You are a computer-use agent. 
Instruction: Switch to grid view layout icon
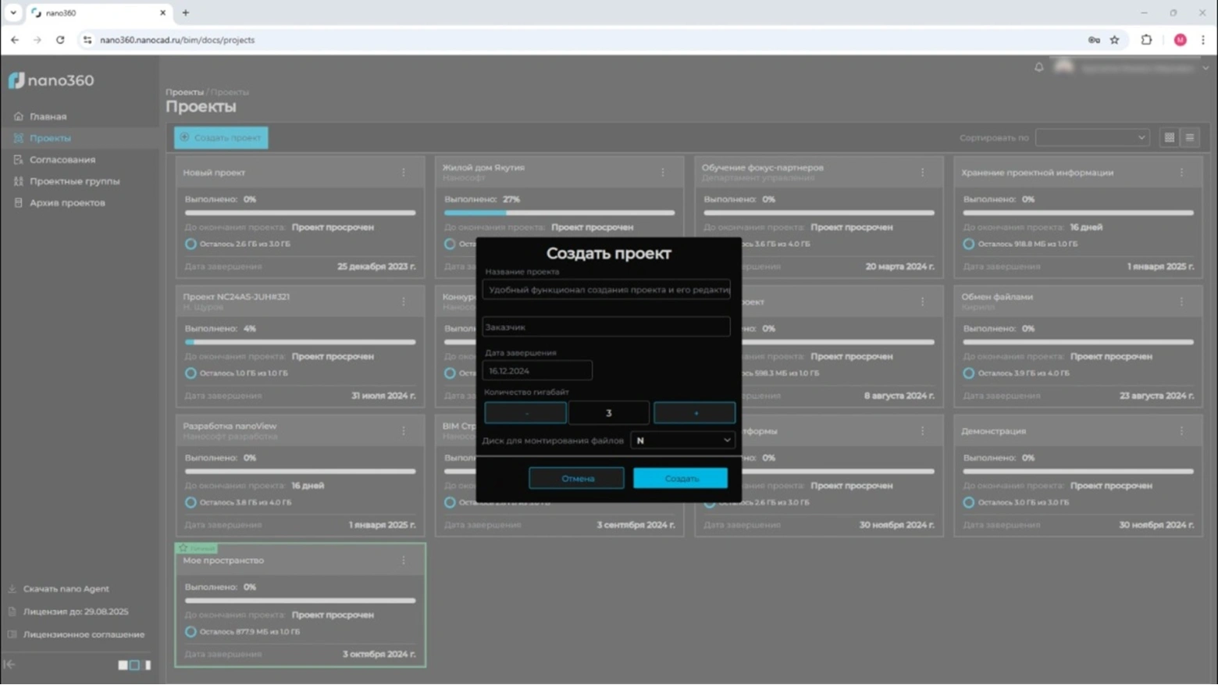[x=1169, y=137]
